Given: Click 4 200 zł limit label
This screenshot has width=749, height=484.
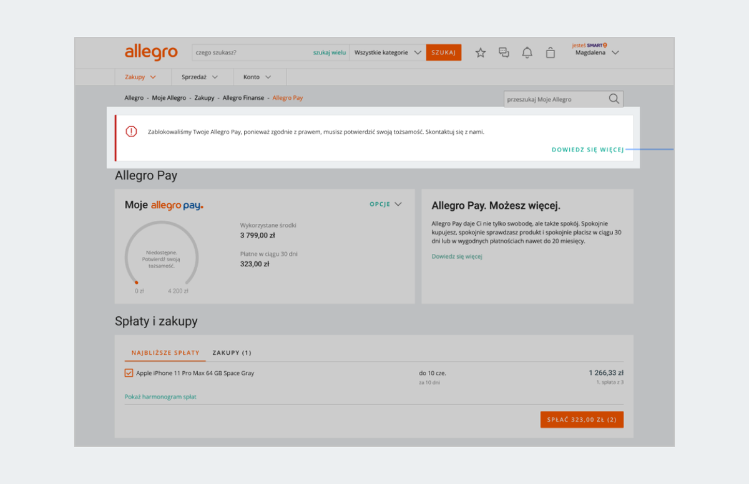Looking at the screenshot, I should (178, 291).
